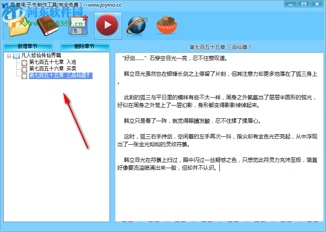326x232 pixels.
Task: Maximize the ebook maker window
Action: (304, 4)
